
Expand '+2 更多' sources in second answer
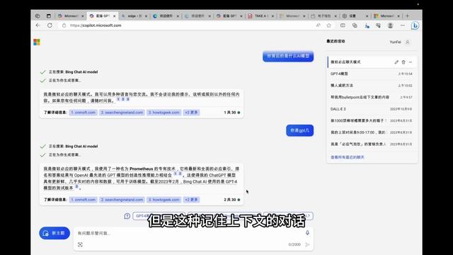point(191,200)
